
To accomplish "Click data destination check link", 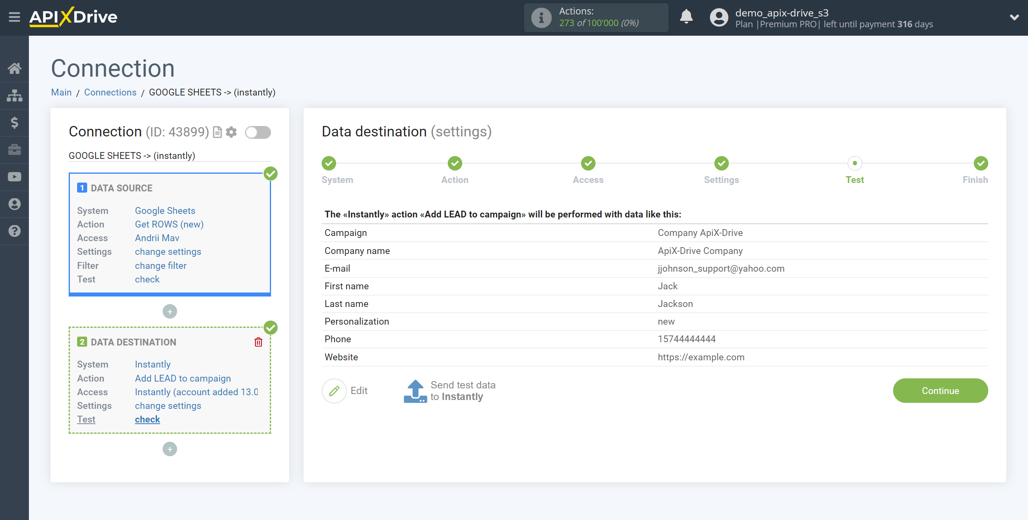I will 147,419.
